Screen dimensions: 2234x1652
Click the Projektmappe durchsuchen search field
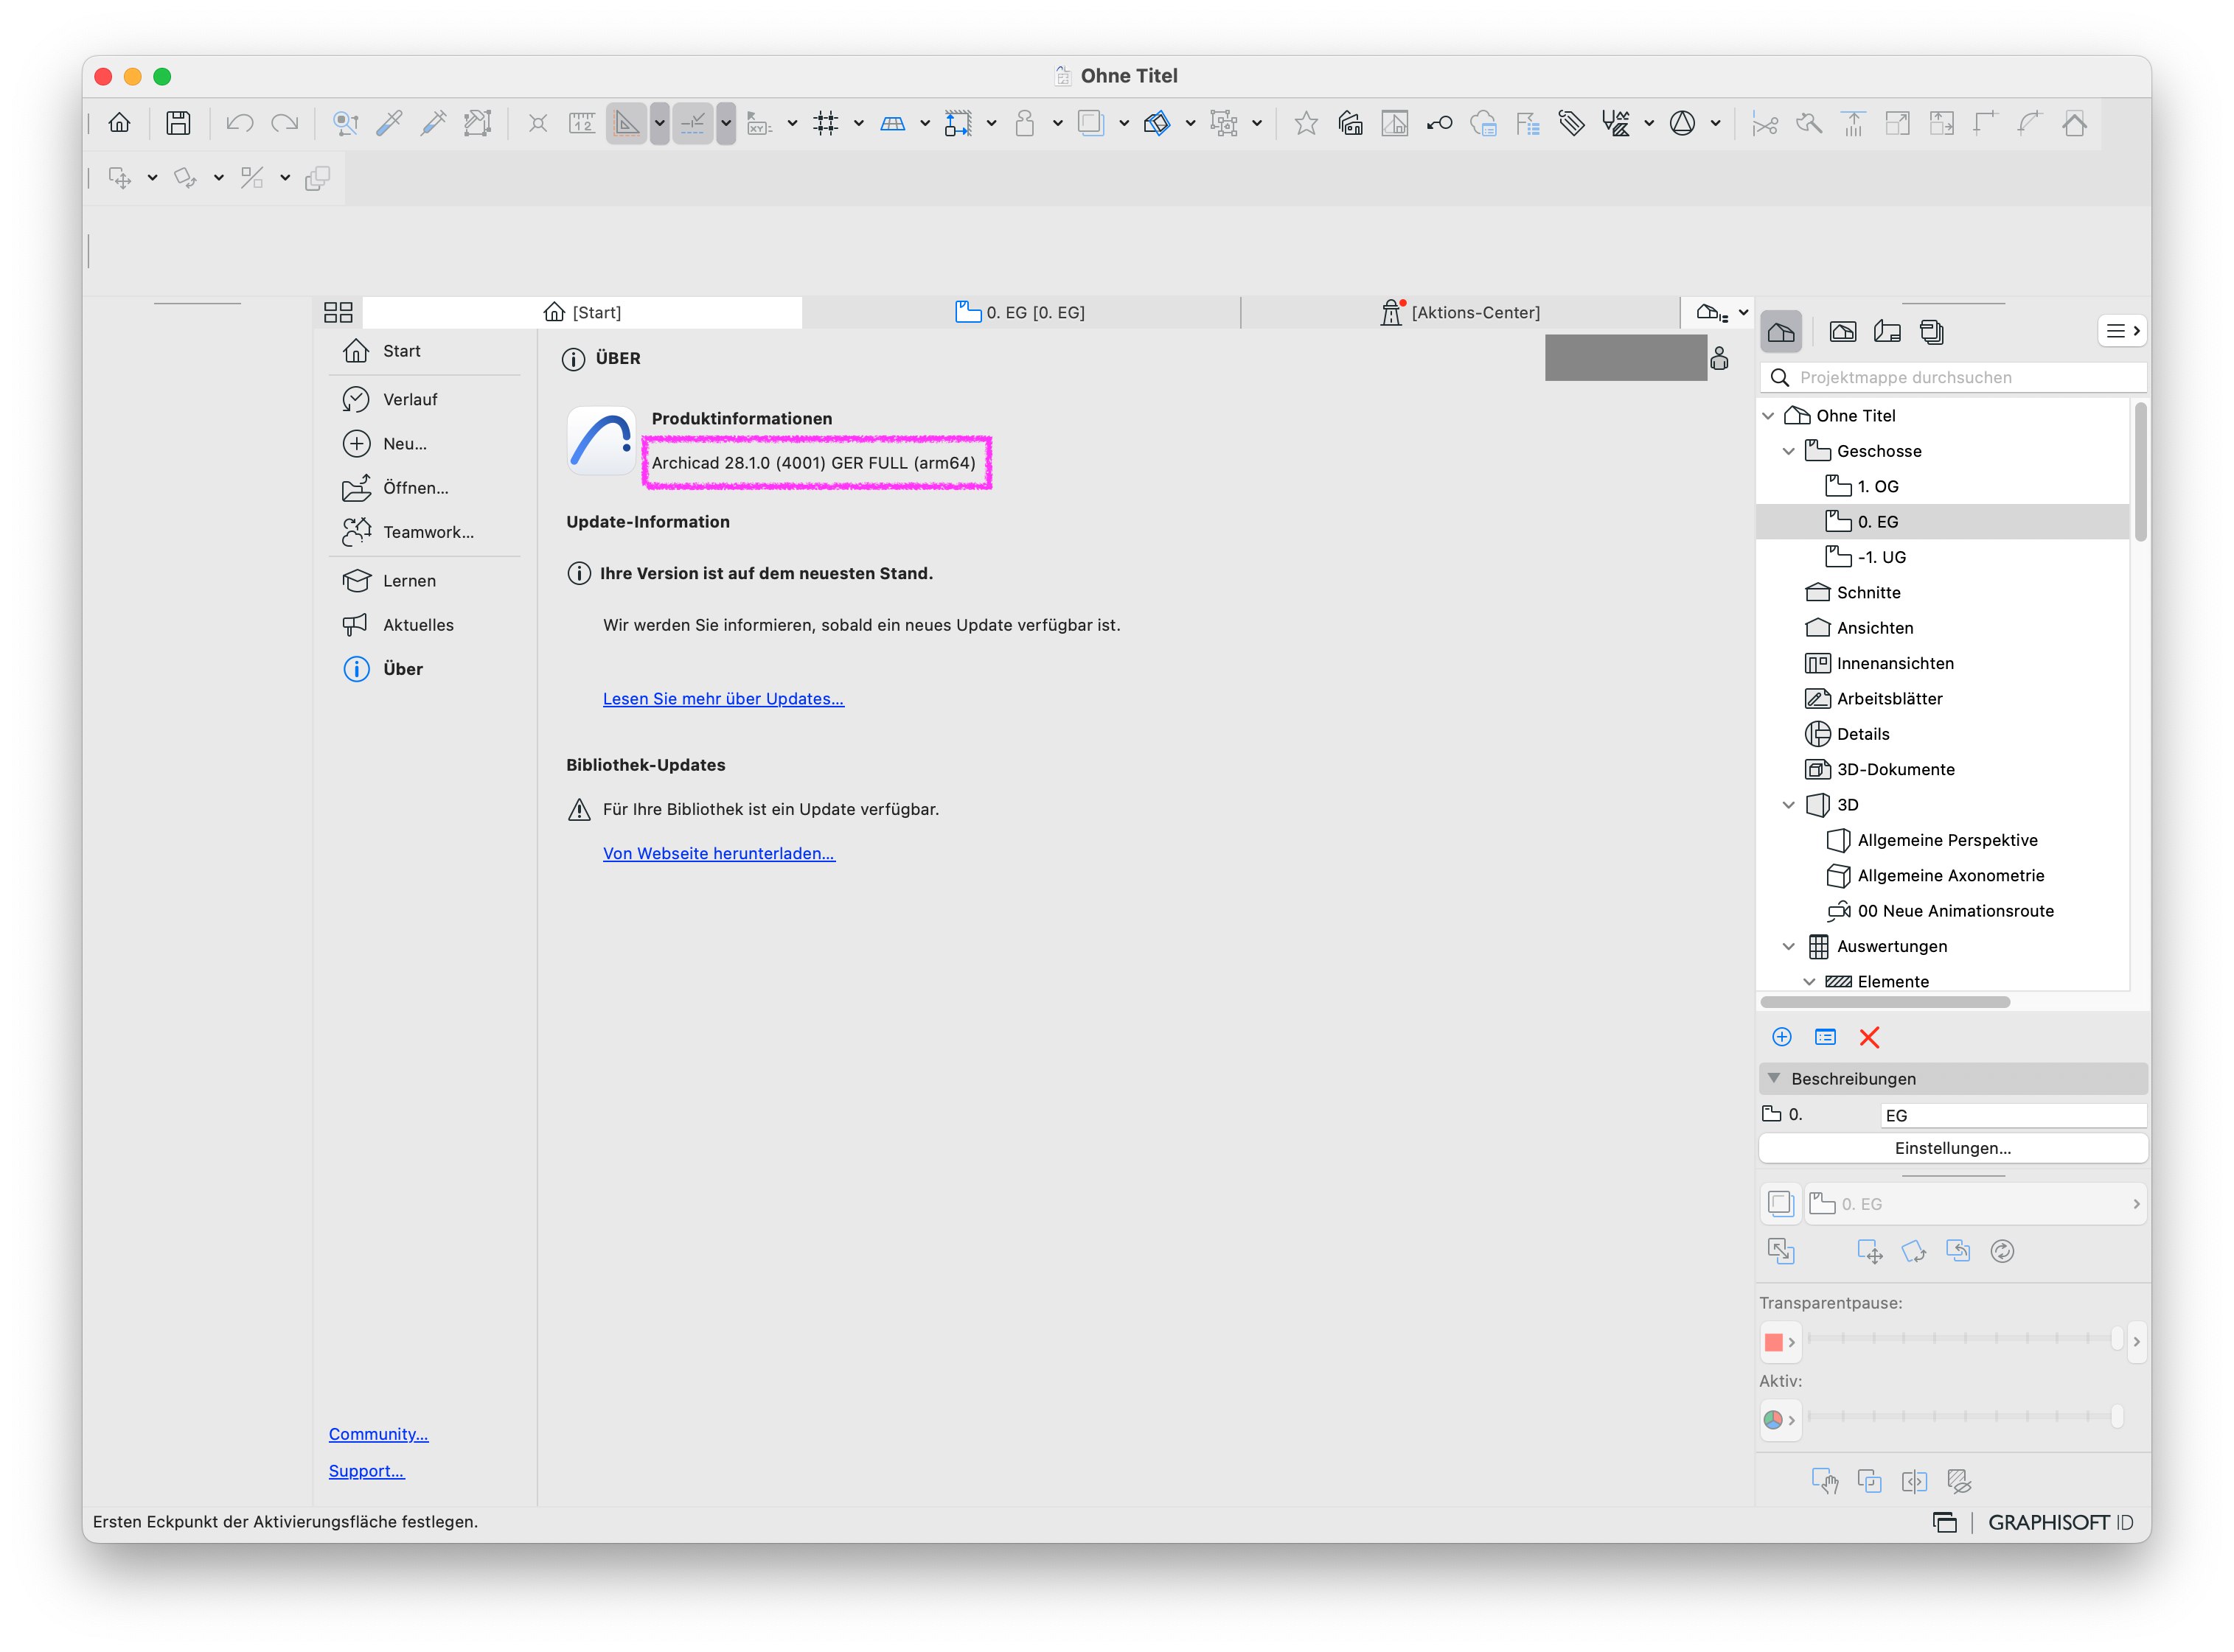1953,377
